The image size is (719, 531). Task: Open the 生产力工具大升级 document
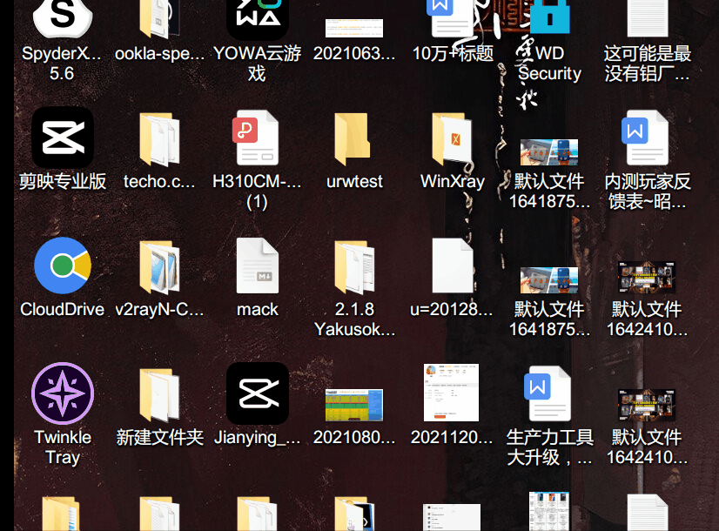(549, 393)
